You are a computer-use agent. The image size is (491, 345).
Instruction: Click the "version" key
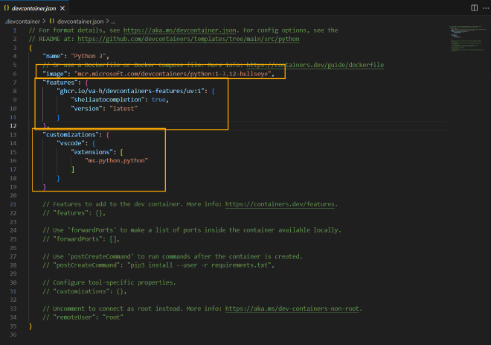tap(86, 109)
